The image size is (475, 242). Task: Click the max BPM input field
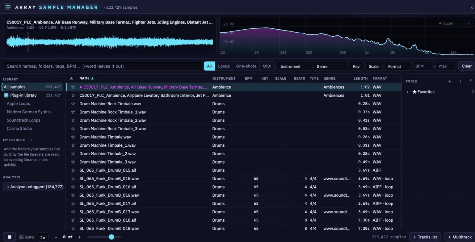tap(446, 66)
